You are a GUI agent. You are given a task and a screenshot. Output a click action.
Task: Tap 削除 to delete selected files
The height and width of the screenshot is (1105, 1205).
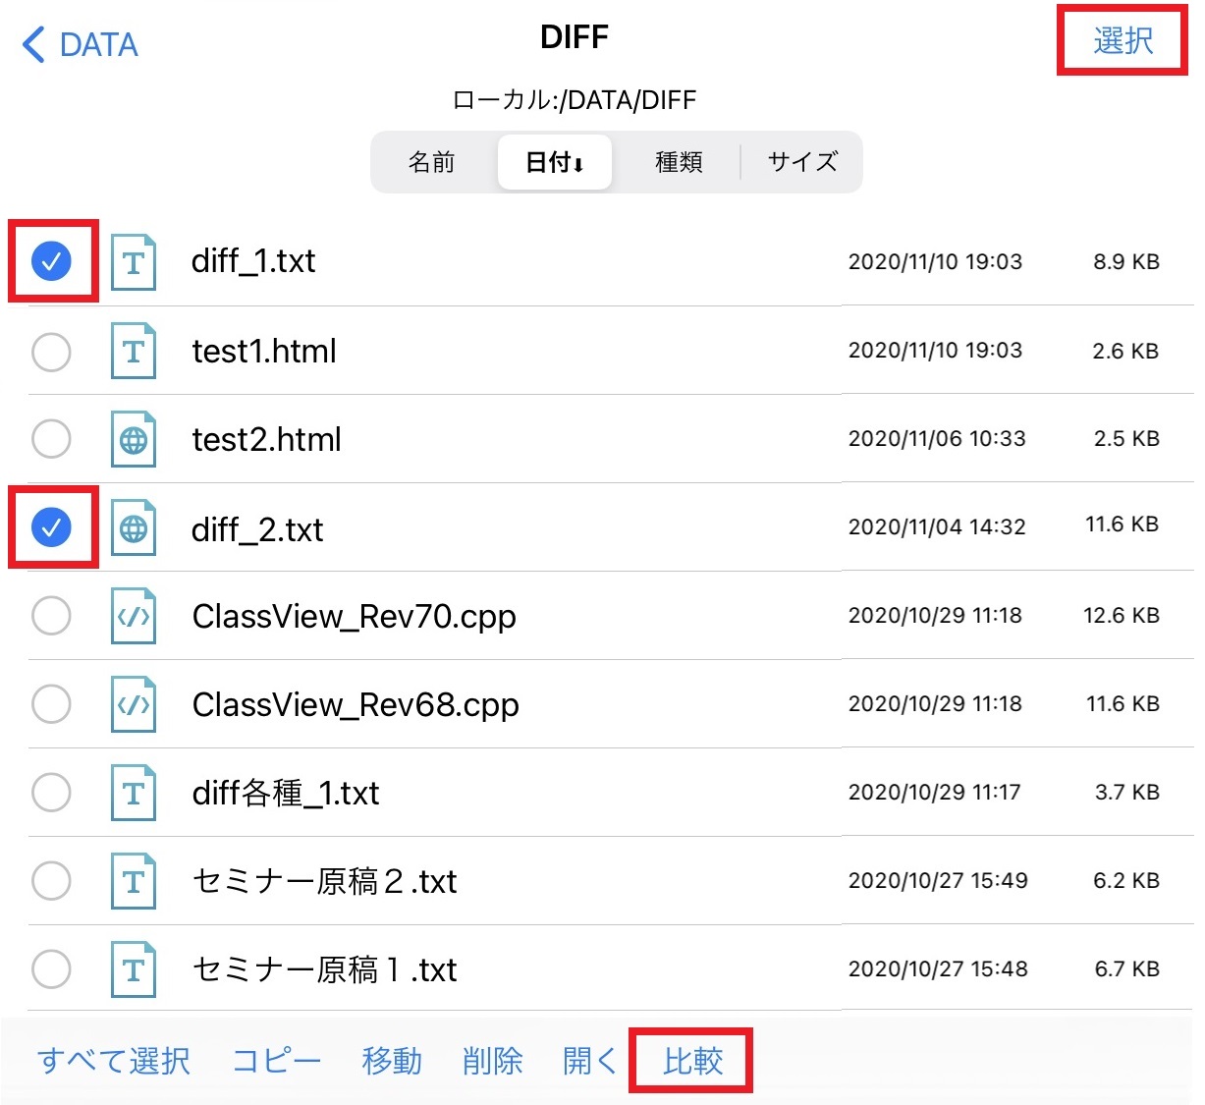pyautogui.click(x=492, y=1061)
